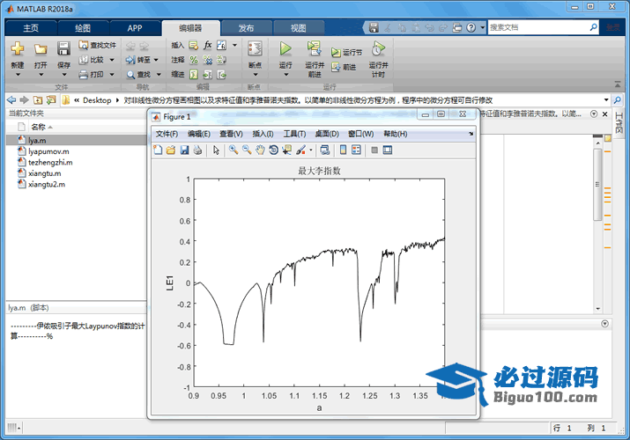Expand the Breakpoints (断点) dropdown arrow
Image resolution: width=630 pixels, height=440 pixels.
[256, 75]
